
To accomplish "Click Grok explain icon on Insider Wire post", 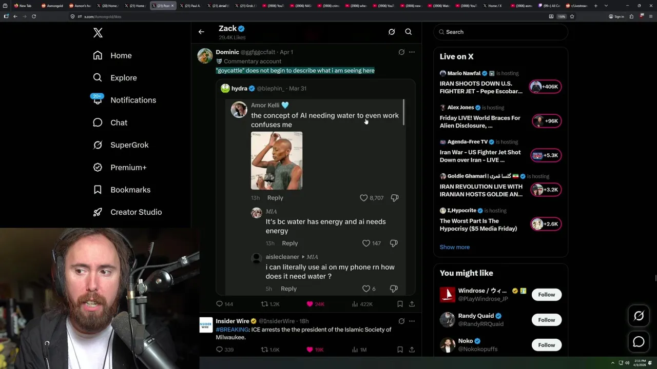I will [x=401, y=321].
